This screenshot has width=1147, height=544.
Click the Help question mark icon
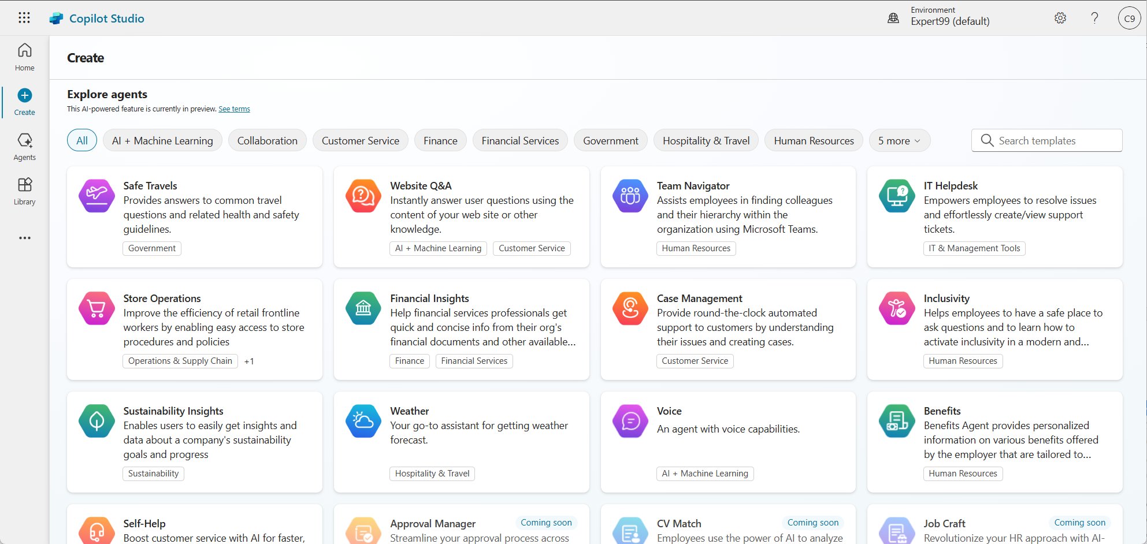click(x=1094, y=18)
